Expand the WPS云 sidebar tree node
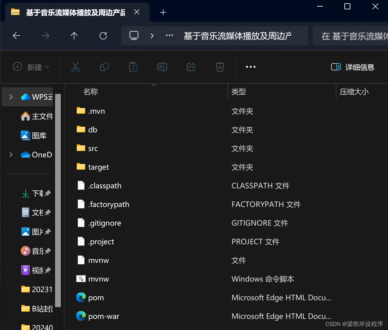 11,97
